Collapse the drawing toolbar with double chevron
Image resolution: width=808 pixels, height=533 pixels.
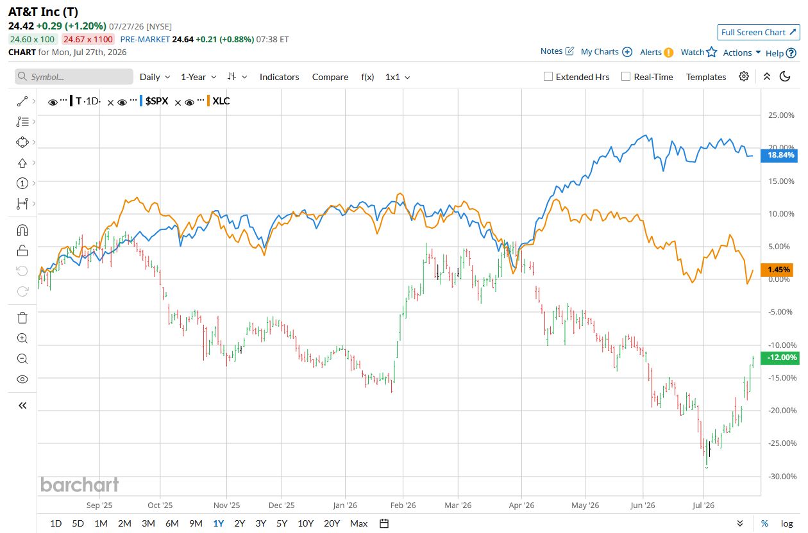[22, 406]
